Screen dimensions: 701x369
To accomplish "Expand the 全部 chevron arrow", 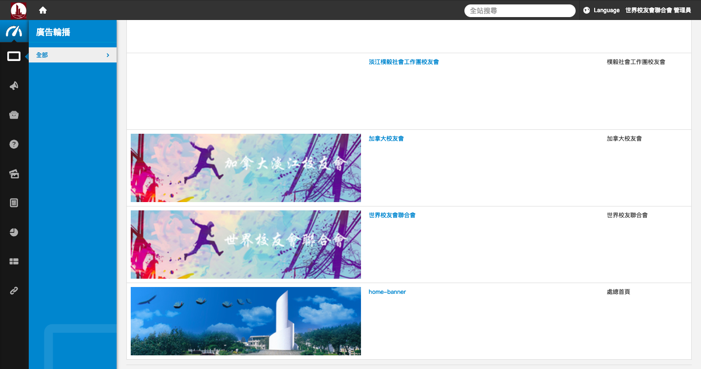I will point(108,55).
